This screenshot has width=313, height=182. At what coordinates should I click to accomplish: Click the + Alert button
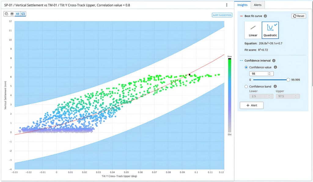[x=252, y=105]
